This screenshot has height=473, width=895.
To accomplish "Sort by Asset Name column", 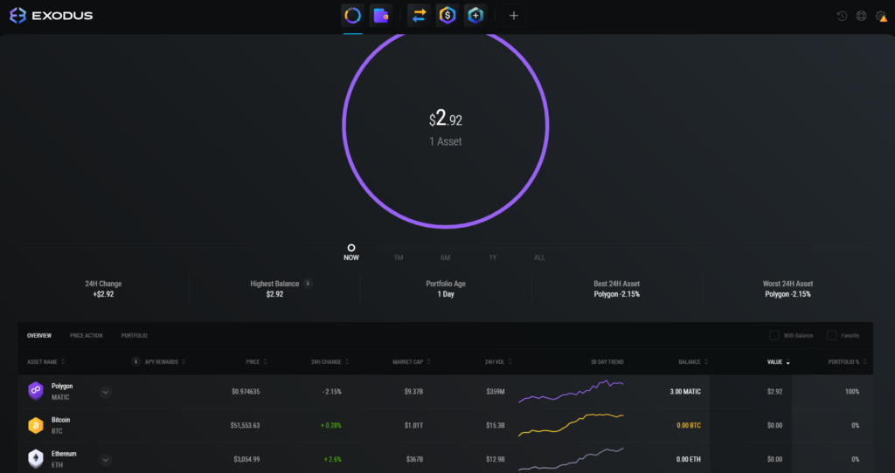I will [x=45, y=362].
